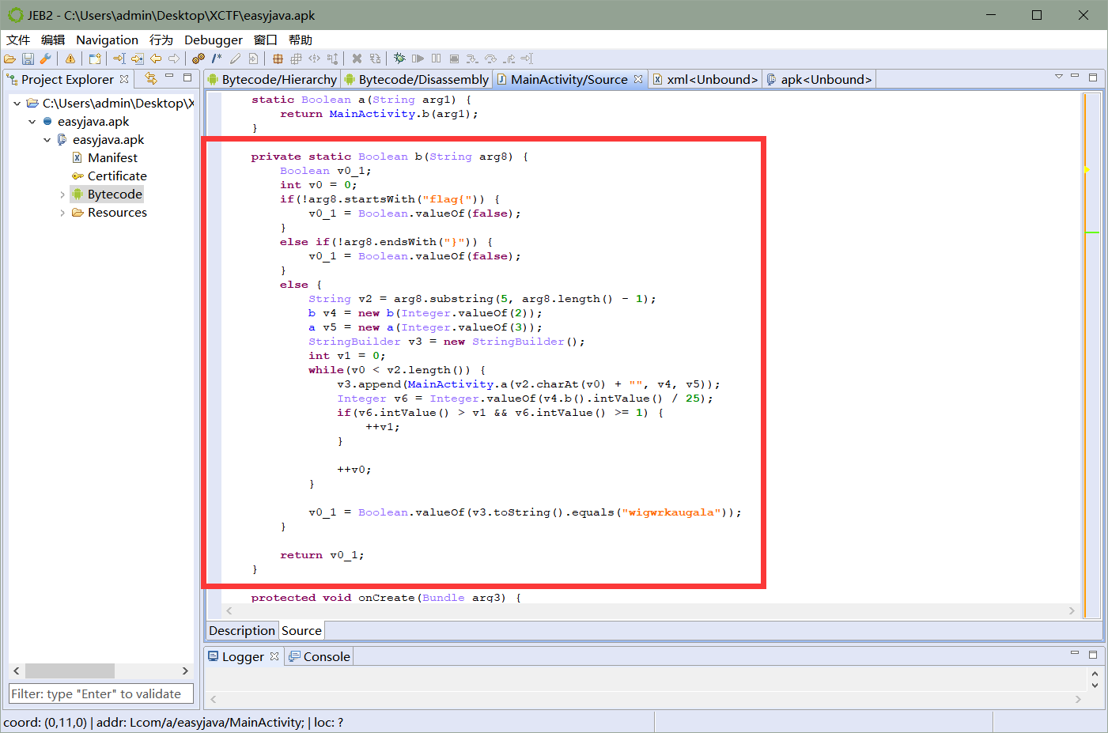The image size is (1108, 733).
Task: Click the debugger step out icon
Action: [509, 59]
